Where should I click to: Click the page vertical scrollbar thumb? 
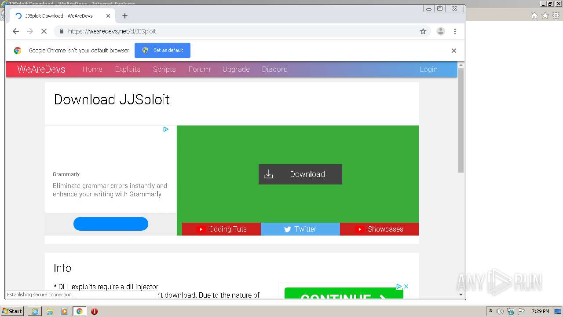pyautogui.click(x=461, y=120)
